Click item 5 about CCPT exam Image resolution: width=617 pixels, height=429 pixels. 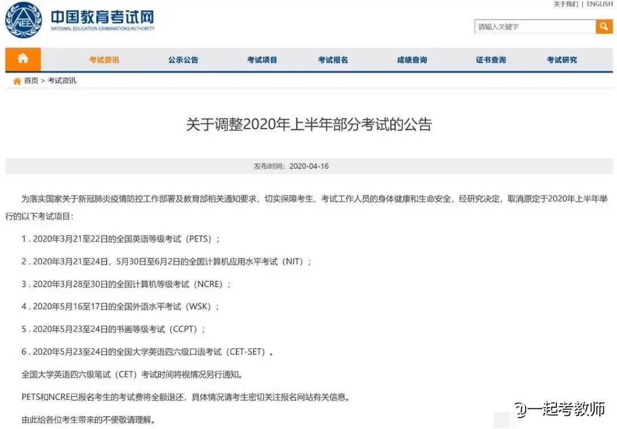113,329
